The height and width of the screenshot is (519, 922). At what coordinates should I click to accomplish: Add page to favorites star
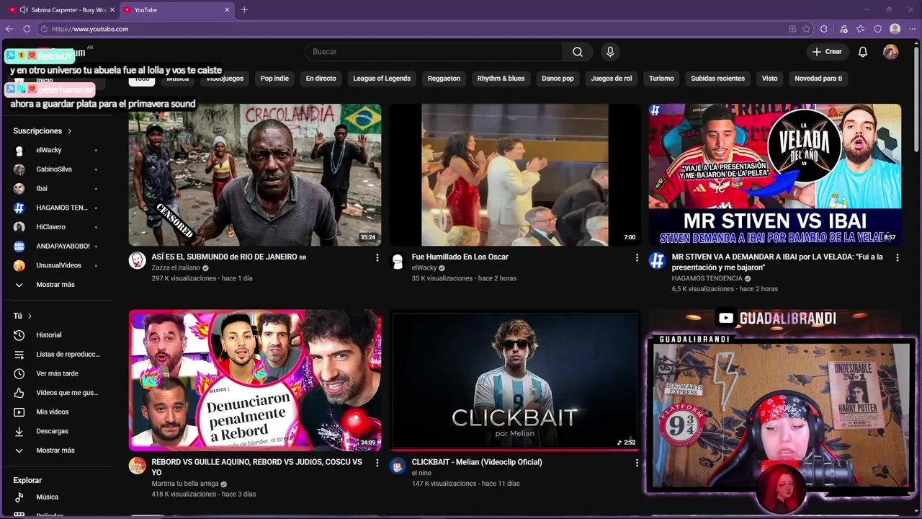click(x=806, y=29)
